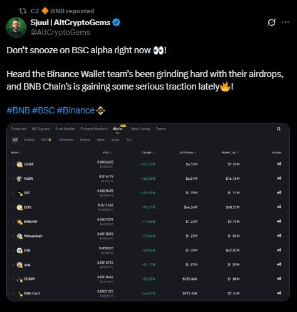Click the Grok slashed-circle icon

(x=271, y=23)
